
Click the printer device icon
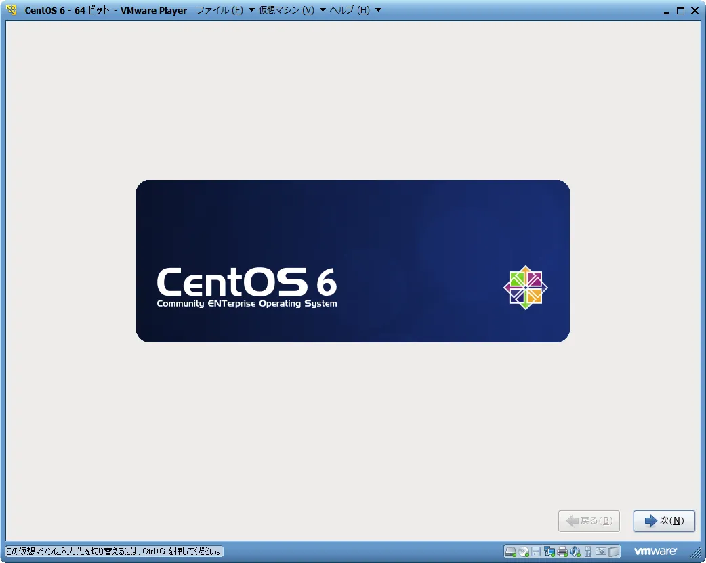click(x=562, y=551)
